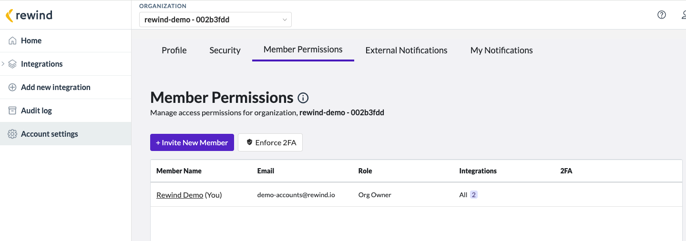Viewport: 686px width, 241px height.
Task: Expand the Integrations sidebar chevron
Action: pos(3,64)
